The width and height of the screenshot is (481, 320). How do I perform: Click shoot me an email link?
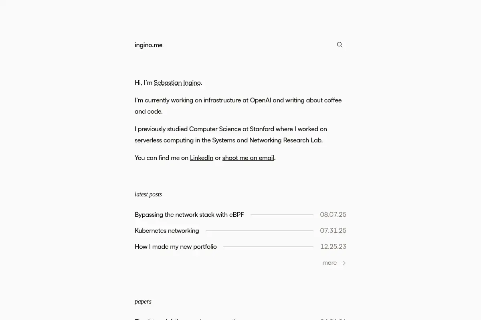pos(248,158)
